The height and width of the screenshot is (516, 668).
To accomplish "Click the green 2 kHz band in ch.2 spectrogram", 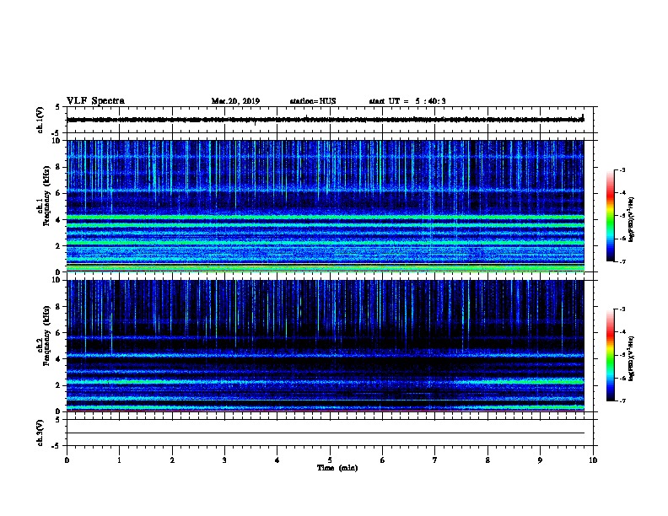I will pyautogui.click(x=325, y=382).
